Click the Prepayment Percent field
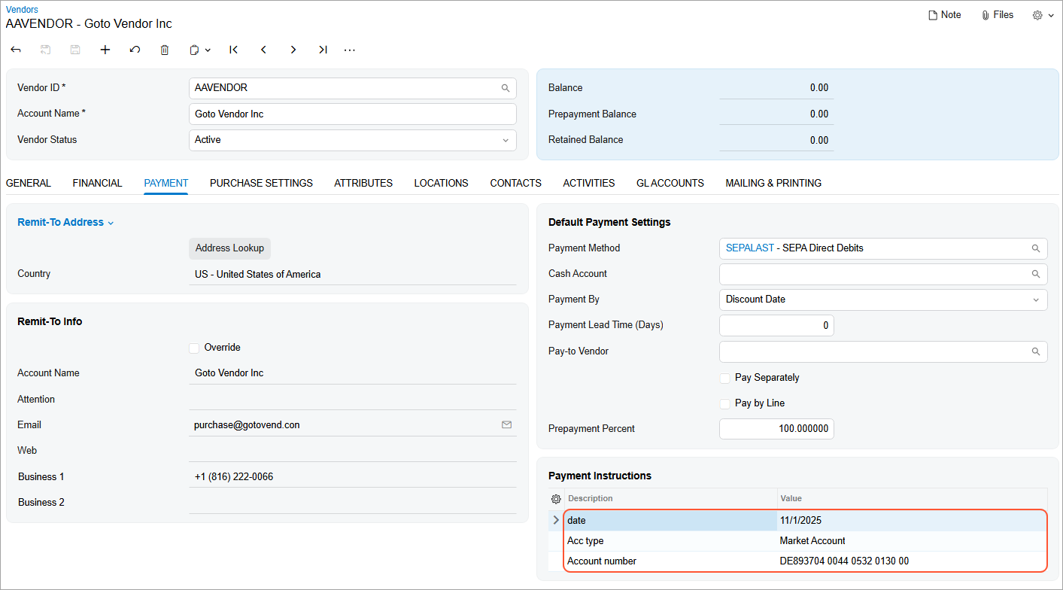Screen dimensions: 1063x590 [777, 429]
